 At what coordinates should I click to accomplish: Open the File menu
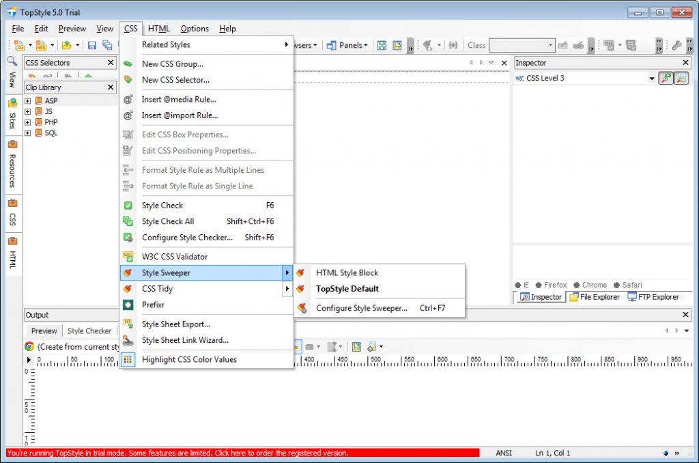(x=18, y=29)
